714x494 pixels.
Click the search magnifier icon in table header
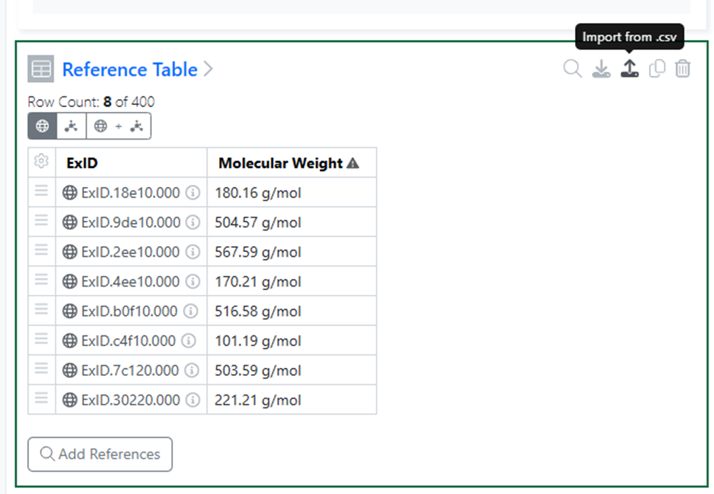click(572, 68)
